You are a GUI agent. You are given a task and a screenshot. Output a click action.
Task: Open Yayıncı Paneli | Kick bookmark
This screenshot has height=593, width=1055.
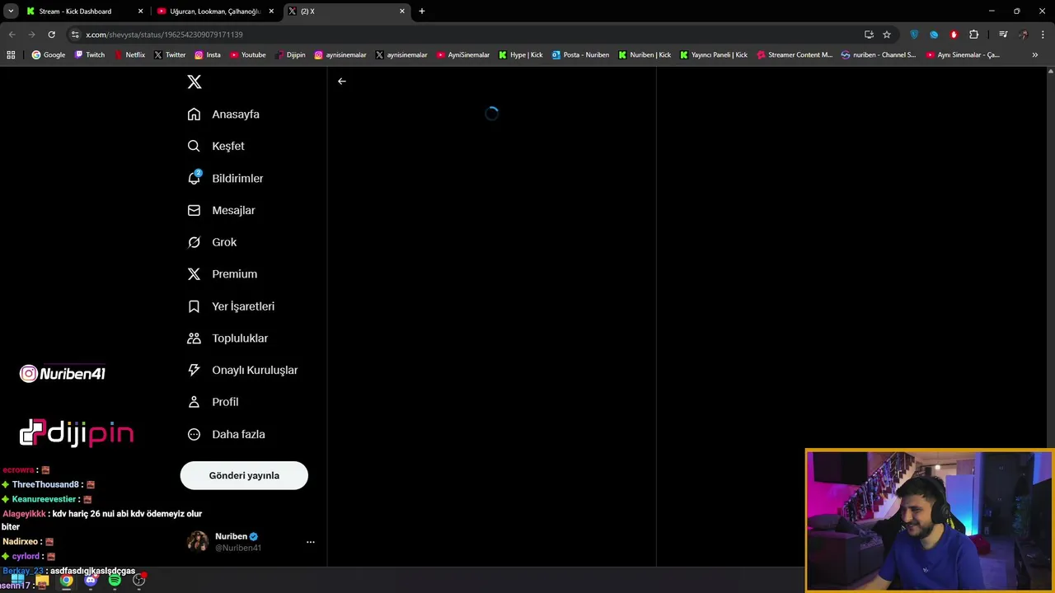click(714, 55)
